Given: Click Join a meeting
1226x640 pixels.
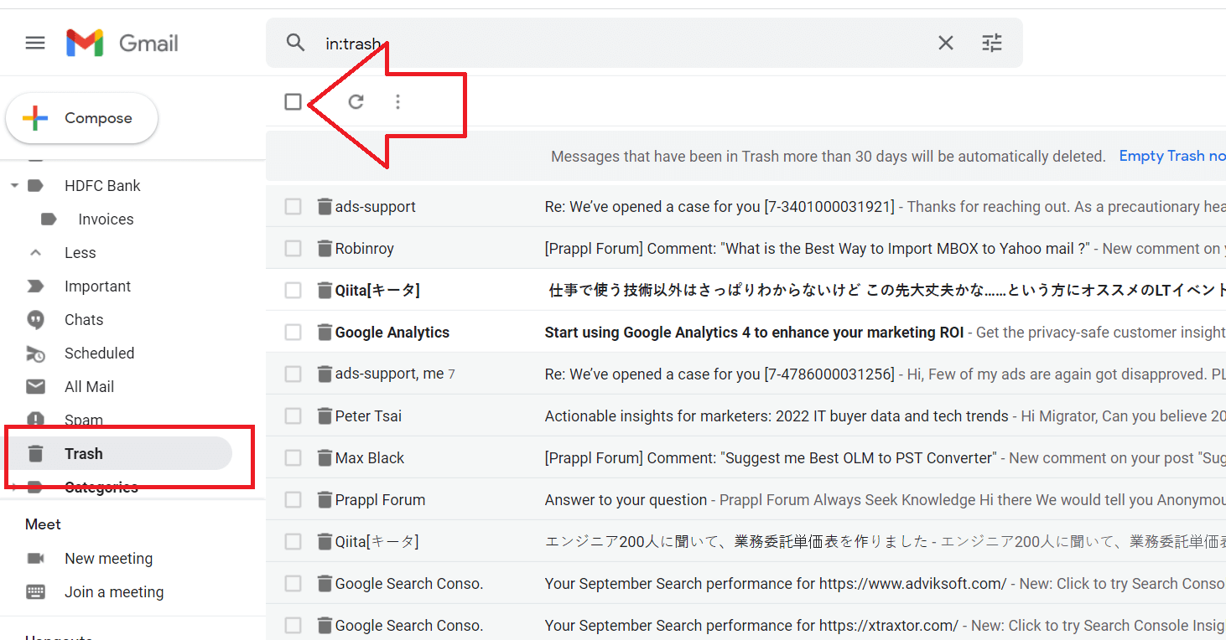Looking at the screenshot, I should pyautogui.click(x=114, y=592).
